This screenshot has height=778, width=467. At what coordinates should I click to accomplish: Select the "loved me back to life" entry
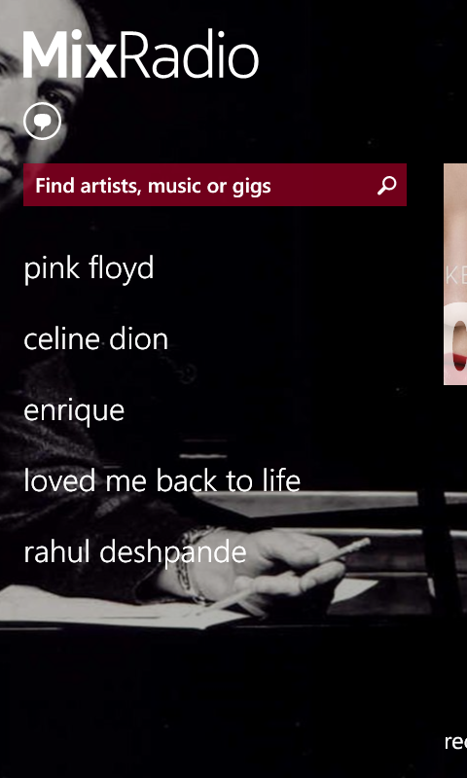[x=162, y=480]
